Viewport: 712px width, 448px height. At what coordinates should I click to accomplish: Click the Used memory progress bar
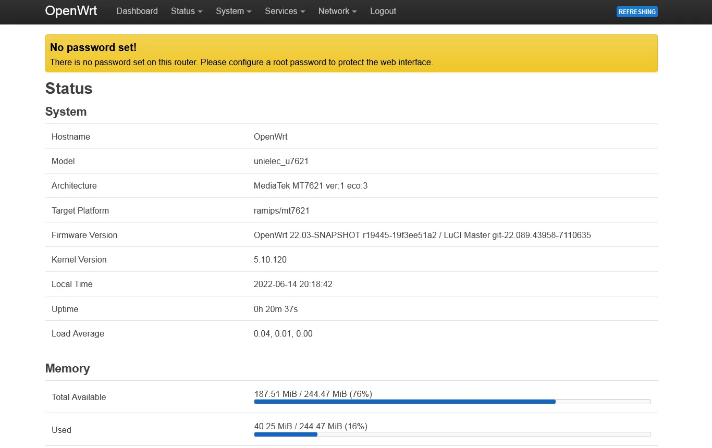pyautogui.click(x=452, y=434)
